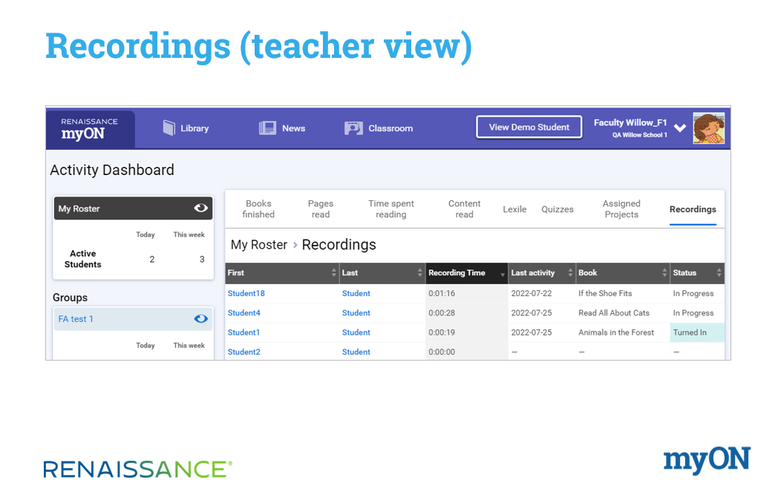Image resolution: width=775 pixels, height=483 pixels.
Task: Open the Student1 first name link
Action: 243,332
